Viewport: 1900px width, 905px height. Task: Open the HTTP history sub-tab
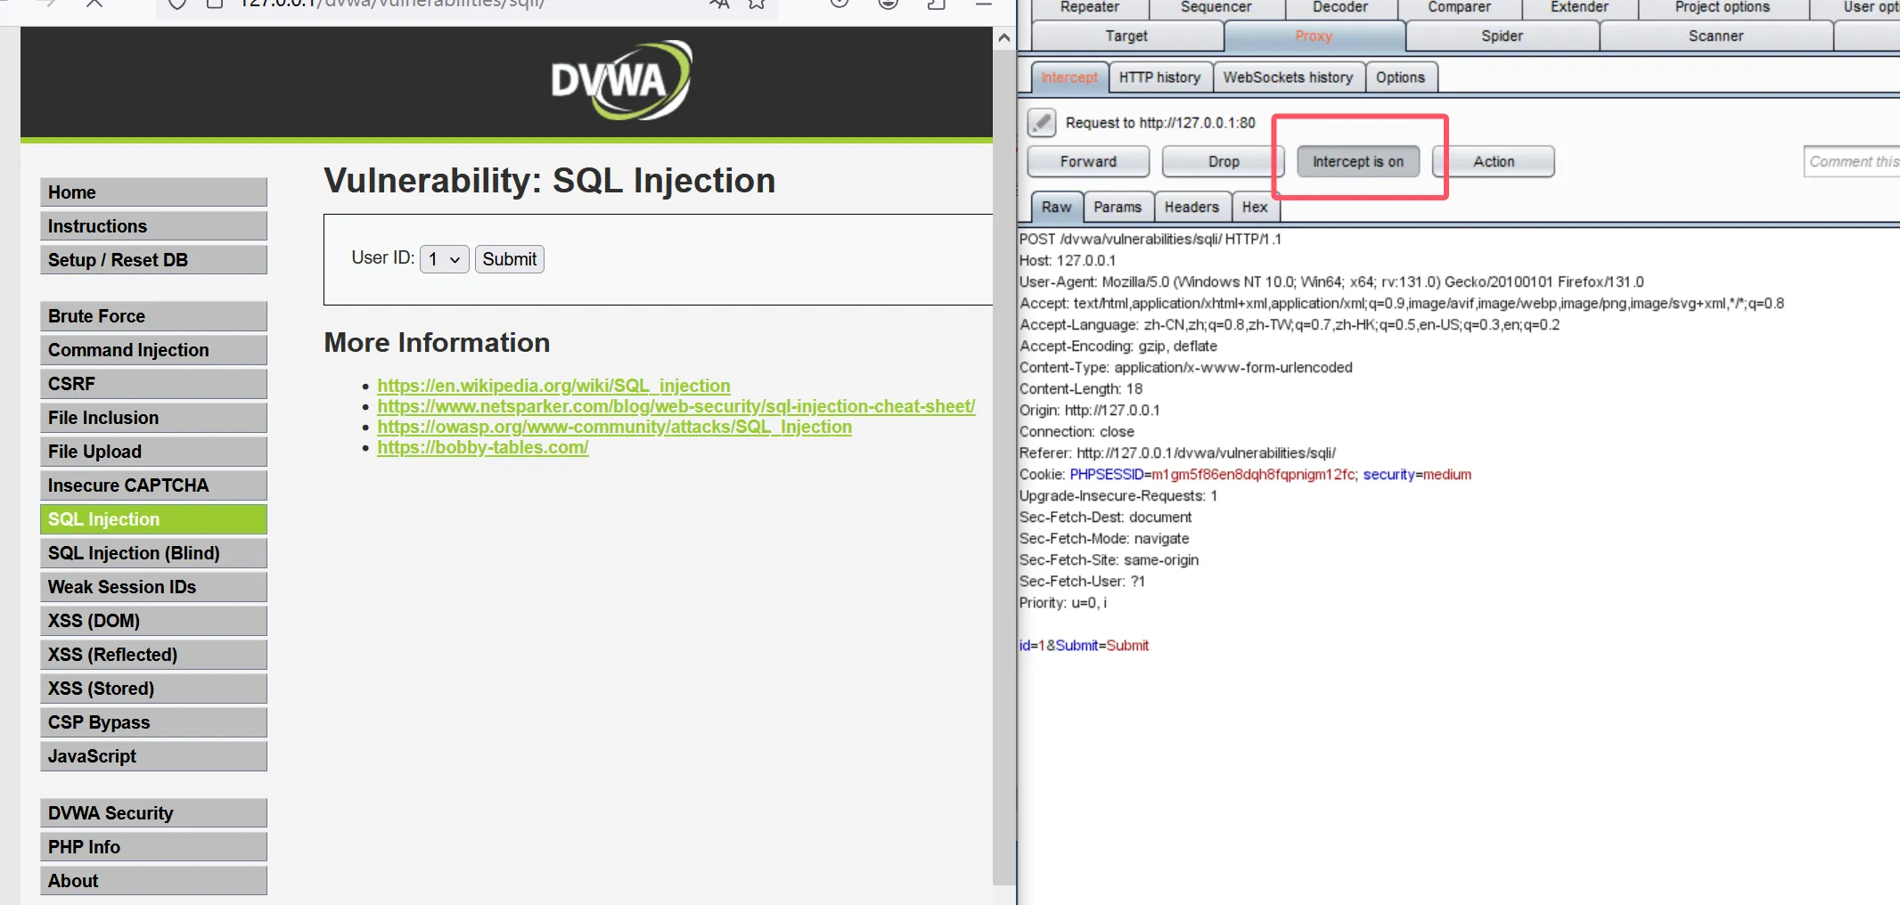pyautogui.click(x=1159, y=77)
